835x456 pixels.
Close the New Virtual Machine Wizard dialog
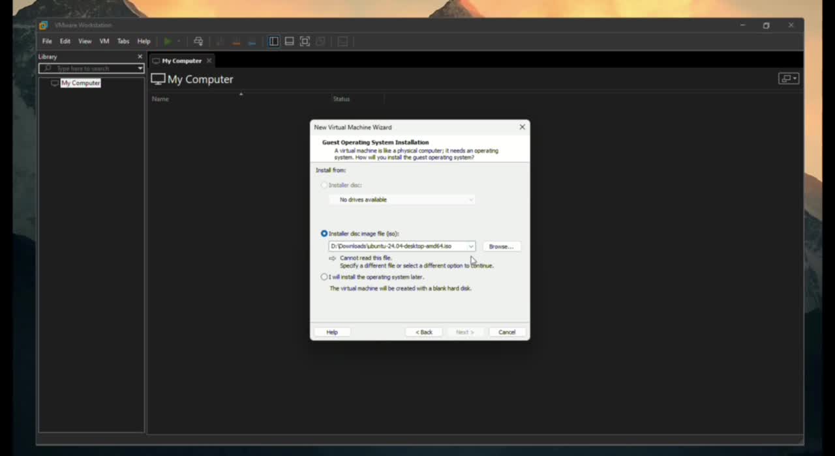[x=522, y=127]
